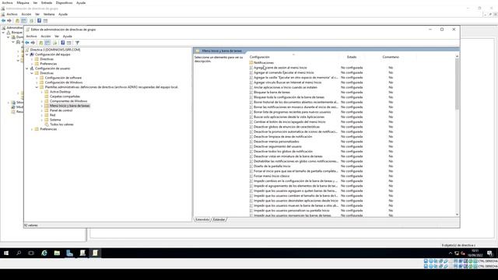This screenshot has width=498, height=280.
Task: Open Archivo menu in the editor window
Action: (x=31, y=37)
